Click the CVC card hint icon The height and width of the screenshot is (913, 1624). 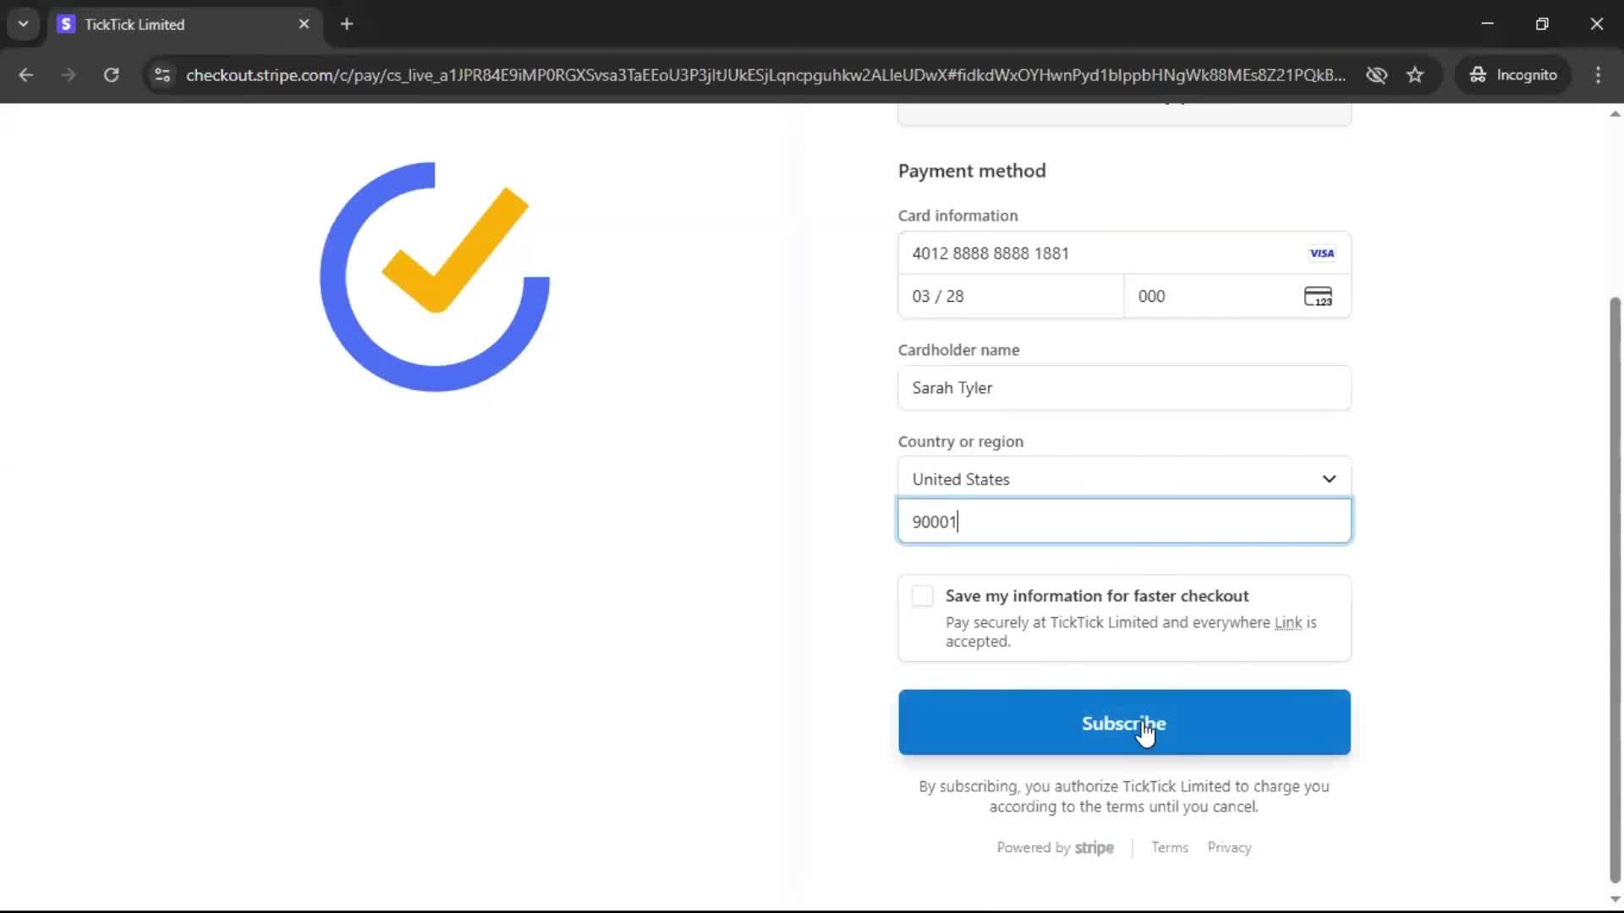tap(1318, 297)
